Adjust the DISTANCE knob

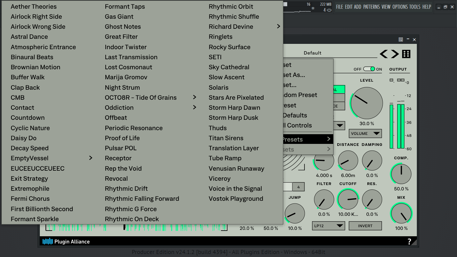(x=348, y=161)
